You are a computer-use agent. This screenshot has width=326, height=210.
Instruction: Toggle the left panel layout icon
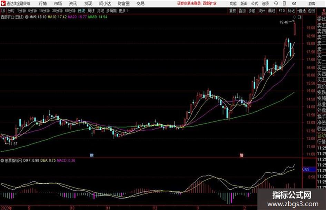(x=3, y=11)
